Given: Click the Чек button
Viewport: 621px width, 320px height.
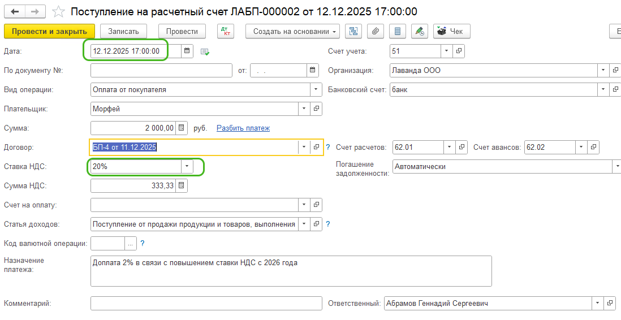Looking at the screenshot, I should [451, 32].
